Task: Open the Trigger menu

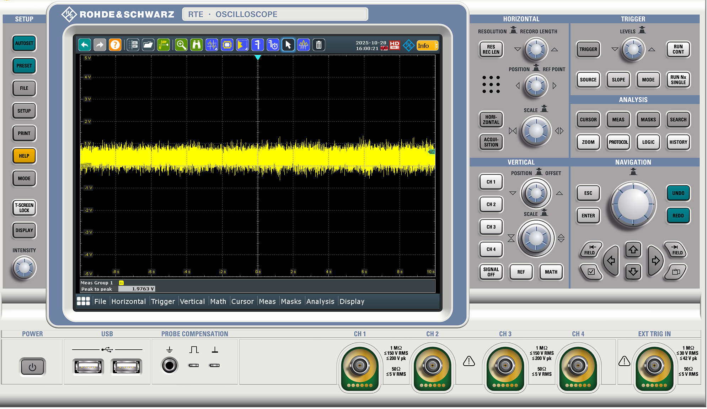Action: [163, 301]
